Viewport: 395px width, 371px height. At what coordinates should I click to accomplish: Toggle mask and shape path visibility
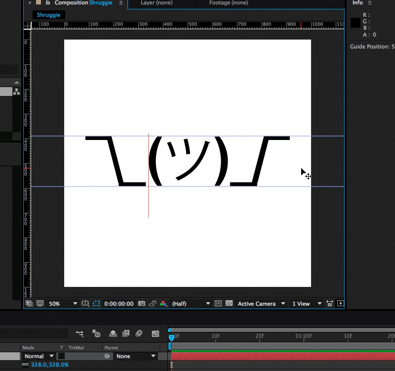pos(96,303)
